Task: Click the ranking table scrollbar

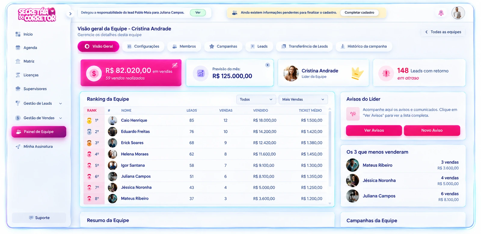Action: [x=330, y=149]
